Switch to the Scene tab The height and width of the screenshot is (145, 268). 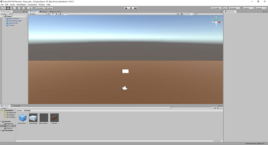[x=33, y=12]
